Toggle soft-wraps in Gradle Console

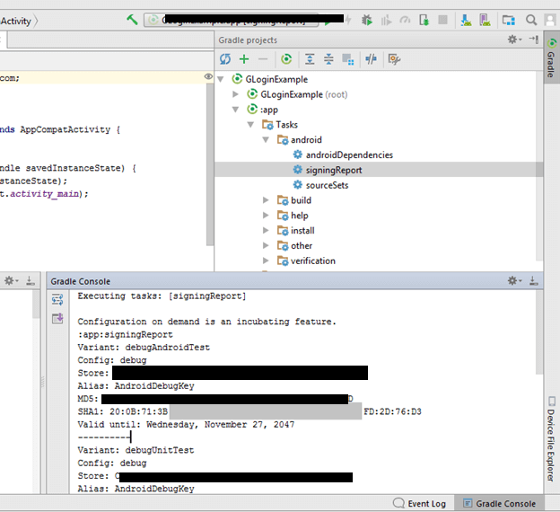pyautogui.click(x=57, y=299)
